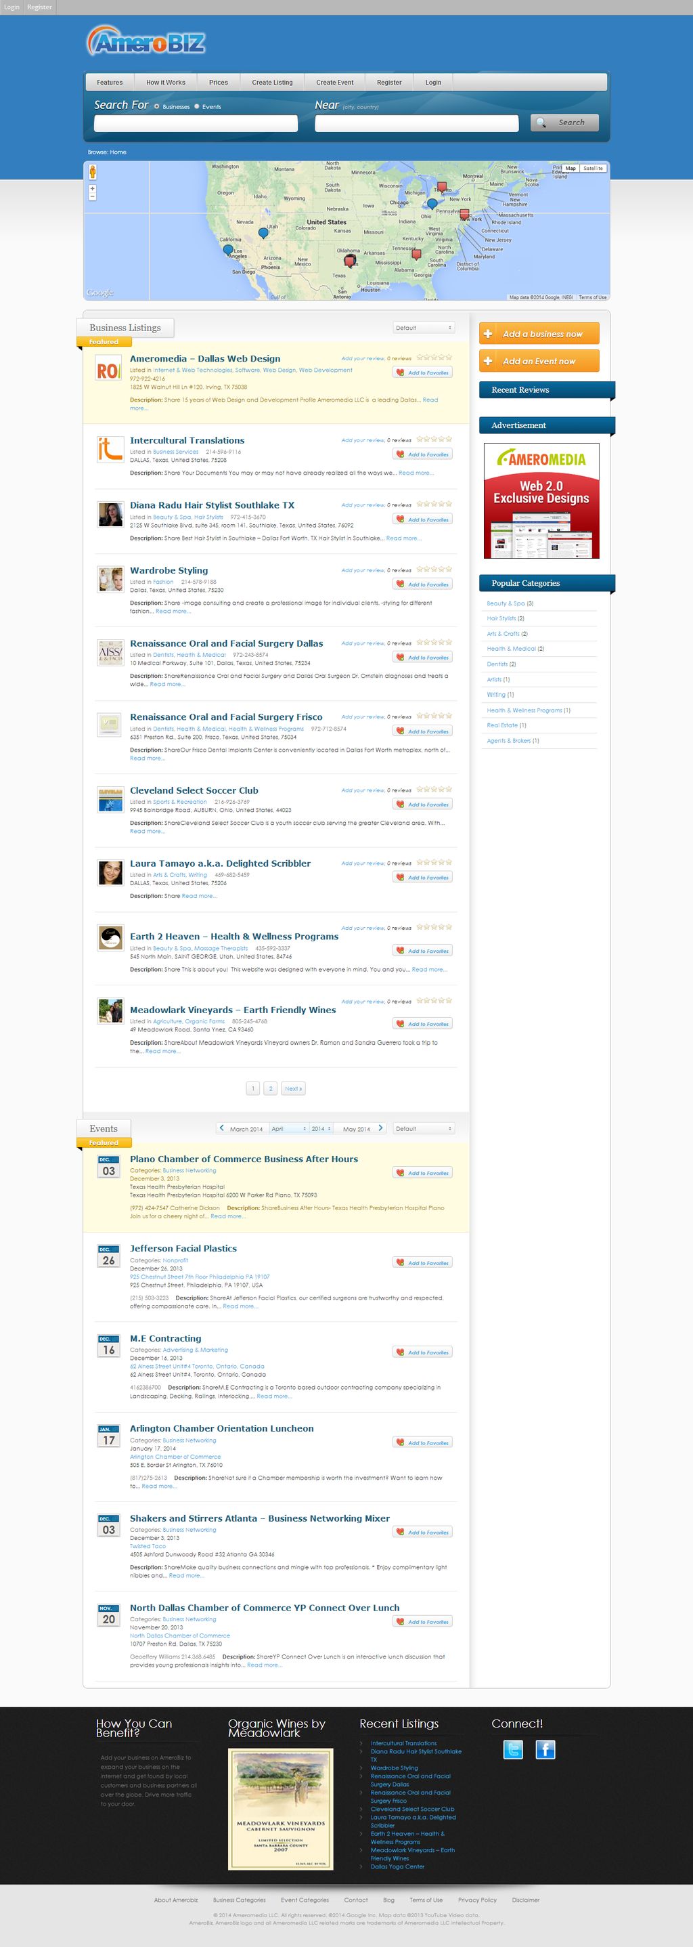The image size is (693, 1947).
Task: Open the Create Event menu item
Action: point(334,83)
